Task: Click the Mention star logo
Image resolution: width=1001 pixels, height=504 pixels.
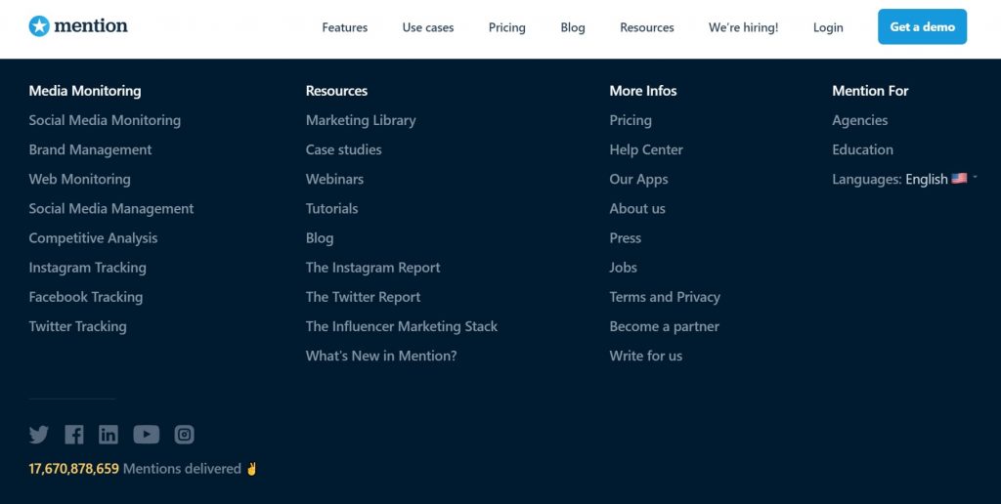Action: click(x=78, y=26)
